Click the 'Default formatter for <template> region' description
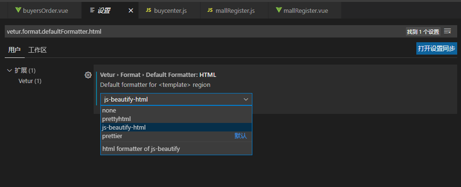The height and width of the screenshot is (187, 461). point(155,85)
